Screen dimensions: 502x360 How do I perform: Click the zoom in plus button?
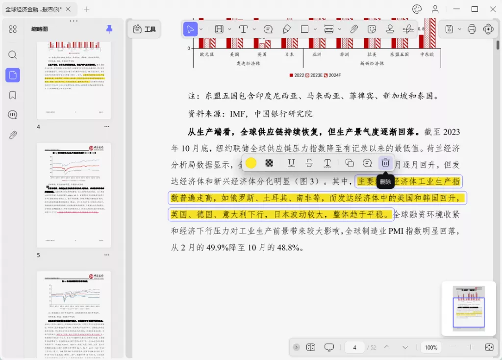tap(471, 347)
